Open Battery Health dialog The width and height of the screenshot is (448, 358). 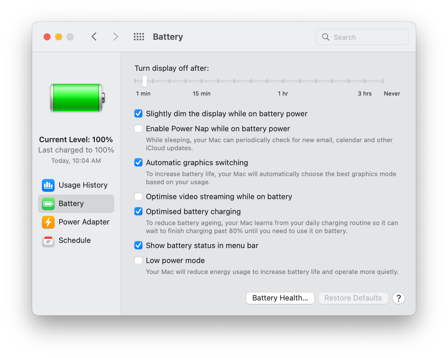coord(280,298)
